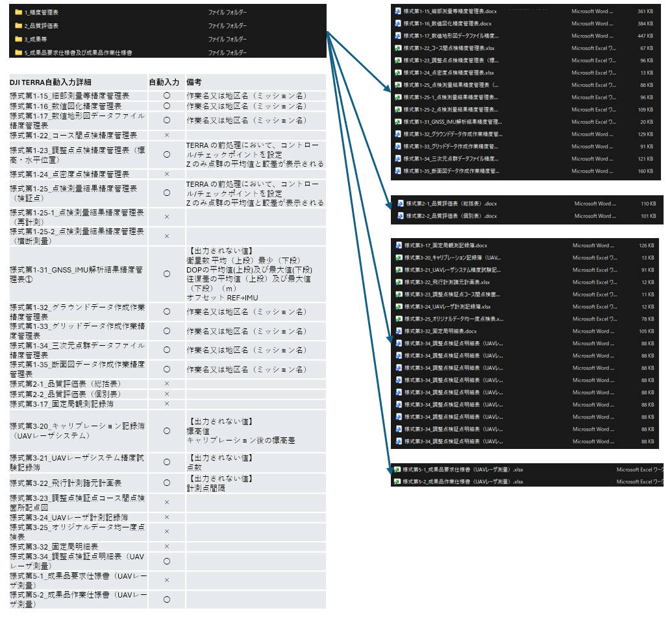This screenshot has width=672, height=617.
Task: Click Excel icon of 様式第5-1_成果品要求仕様書 file
Action: (x=397, y=469)
